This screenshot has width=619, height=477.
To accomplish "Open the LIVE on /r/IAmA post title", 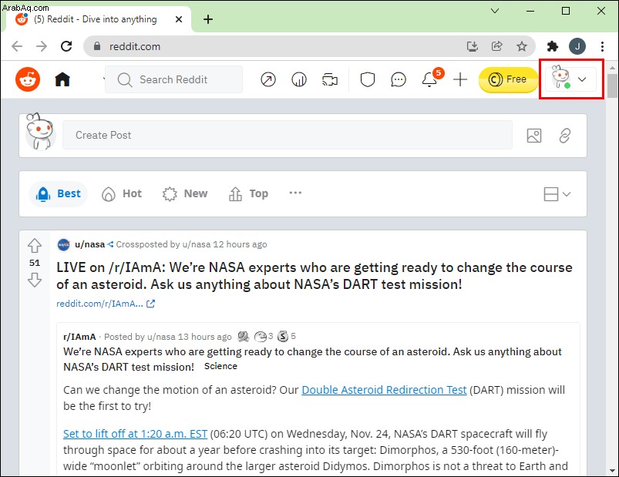I will pos(315,276).
